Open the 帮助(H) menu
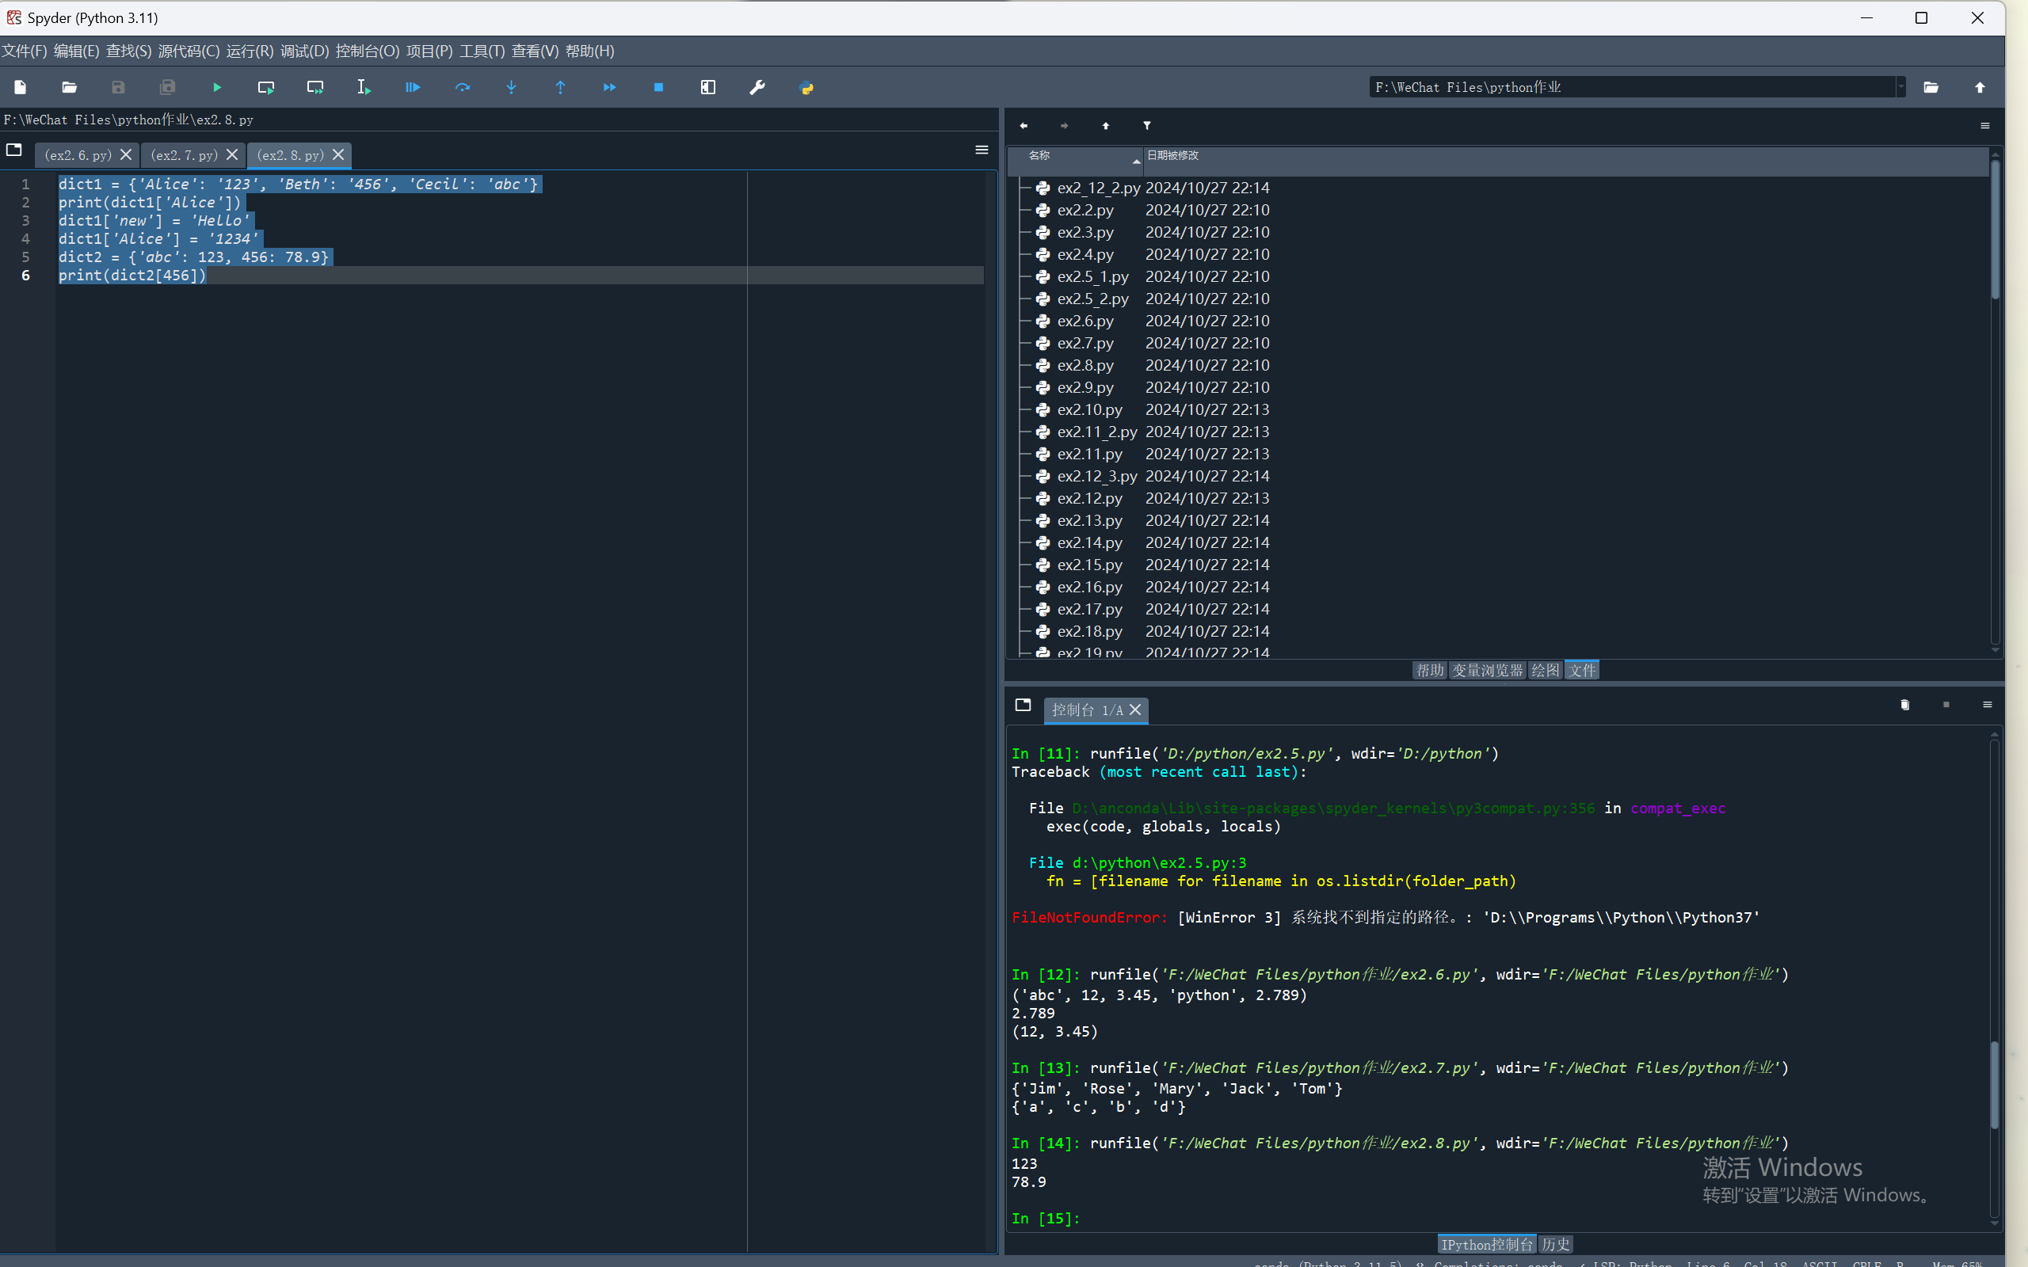The height and width of the screenshot is (1267, 2028). point(590,51)
